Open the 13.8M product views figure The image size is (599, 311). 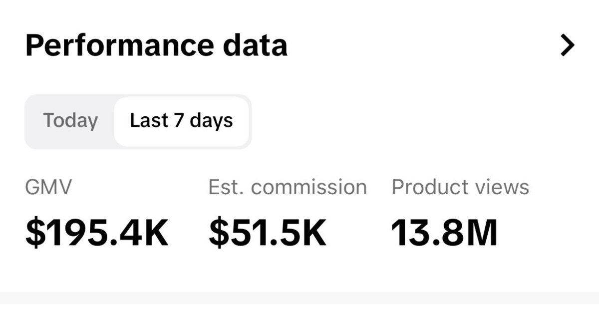(x=444, y=233)
